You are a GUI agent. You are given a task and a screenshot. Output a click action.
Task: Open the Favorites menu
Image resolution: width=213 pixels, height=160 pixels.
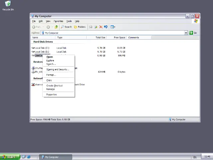point(59,21)
